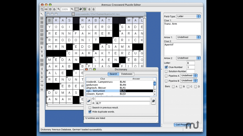The height and width of the screenshot is (136, 243).
Task: Toggle the Solution-Number checkbox
Action: [166, 71]
